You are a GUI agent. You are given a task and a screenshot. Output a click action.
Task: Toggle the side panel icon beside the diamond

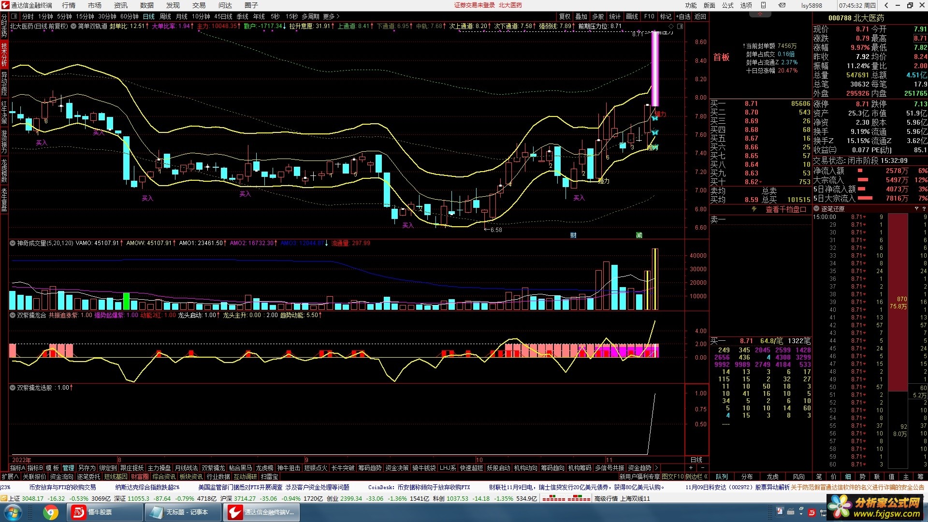click(x=680, y=26)
